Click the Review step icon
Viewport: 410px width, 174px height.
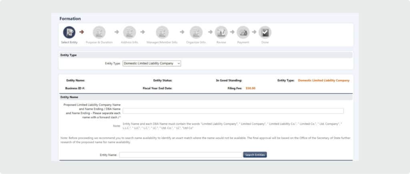click(x=221, y=32)
